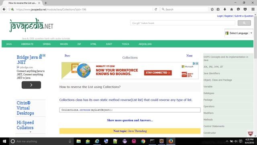257x145 pixels.
Task: Click the page vertical scrollbar thumb
Action: tap(255, 37)
